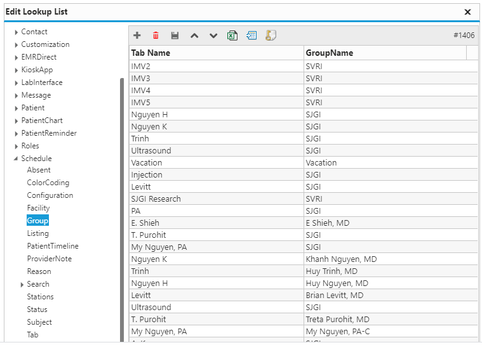Click the Excel export icon

[232, 36]
